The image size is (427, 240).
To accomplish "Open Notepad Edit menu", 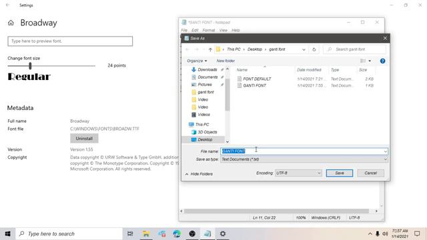I will tap(195, 30).
